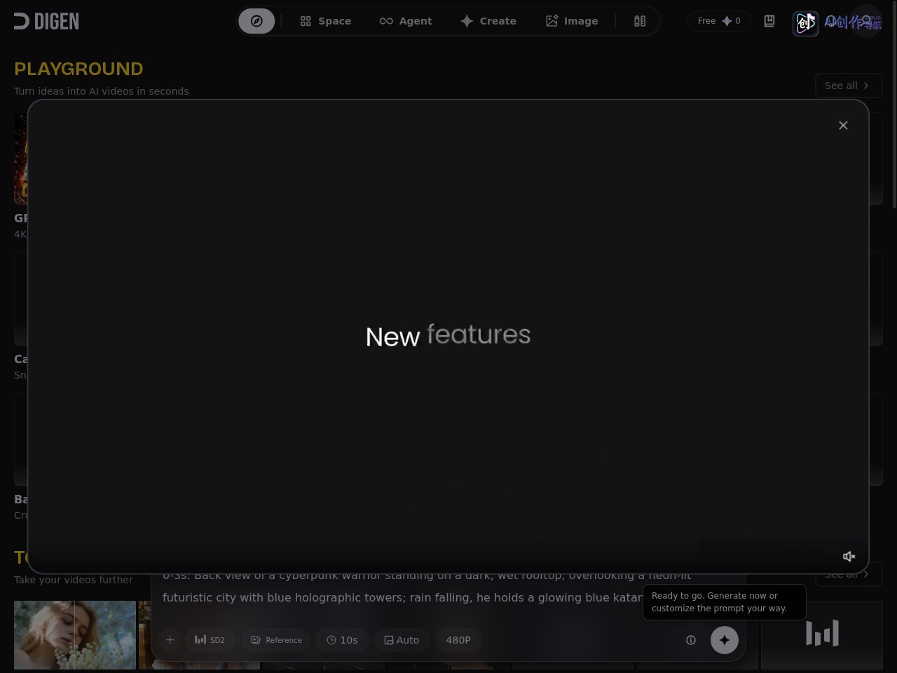The image size is (897, 673).
Task: Open the DIGEN home logo
Action: coord(46,21)
